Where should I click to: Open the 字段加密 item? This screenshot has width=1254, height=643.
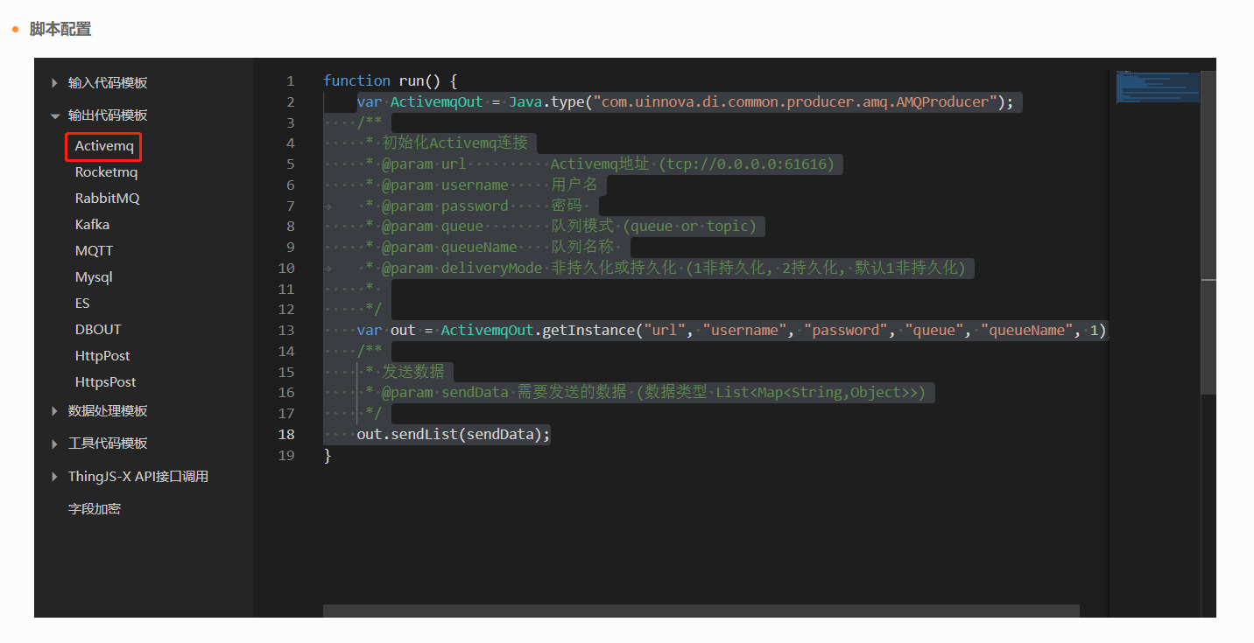pos(95,508)
